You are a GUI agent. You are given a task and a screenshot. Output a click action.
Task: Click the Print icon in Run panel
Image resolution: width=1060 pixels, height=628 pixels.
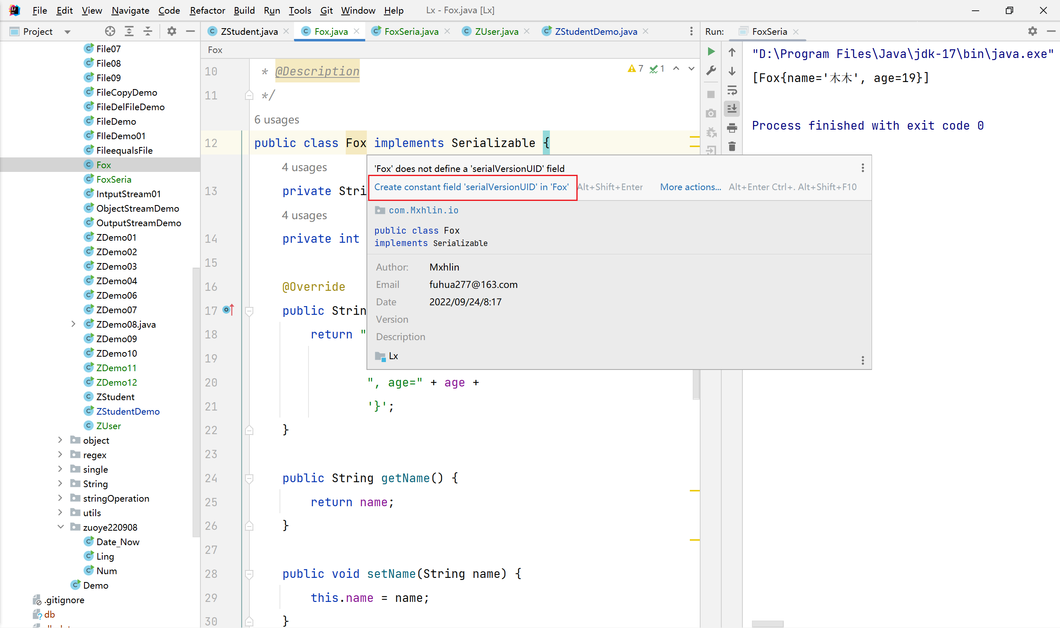pos(732,128)
